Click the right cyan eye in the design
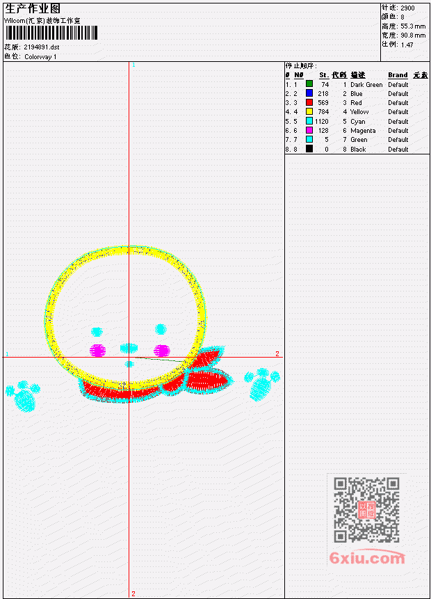This screenshot has width=431, height=599. 161,329
